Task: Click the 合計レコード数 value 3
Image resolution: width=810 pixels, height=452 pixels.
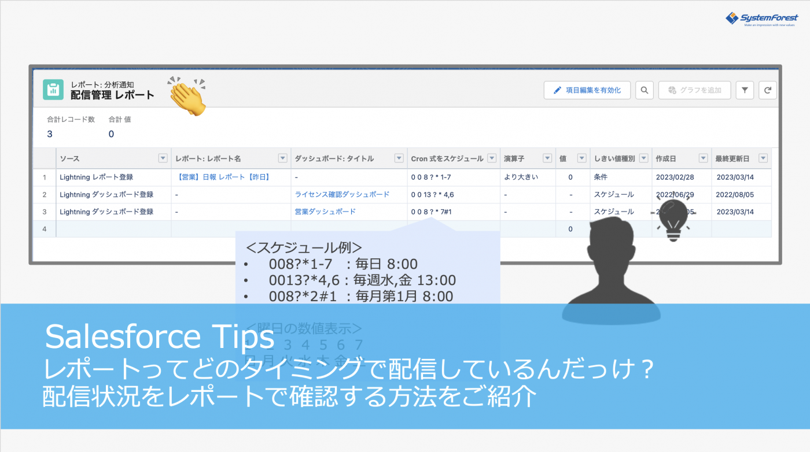Action: (50, 134)
